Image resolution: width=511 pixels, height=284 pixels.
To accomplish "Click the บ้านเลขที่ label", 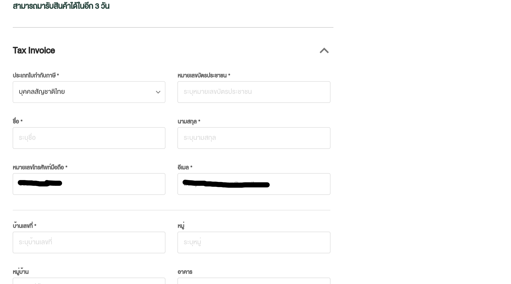I will pyautogui.click(x=23, y=226).
